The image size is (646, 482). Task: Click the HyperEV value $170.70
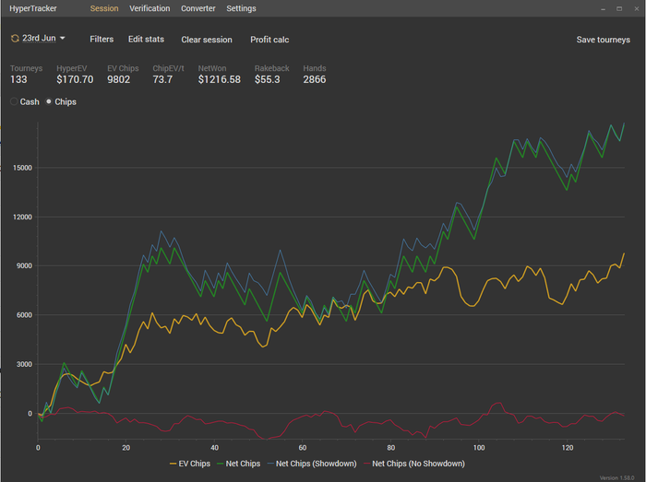pos(75,79)
